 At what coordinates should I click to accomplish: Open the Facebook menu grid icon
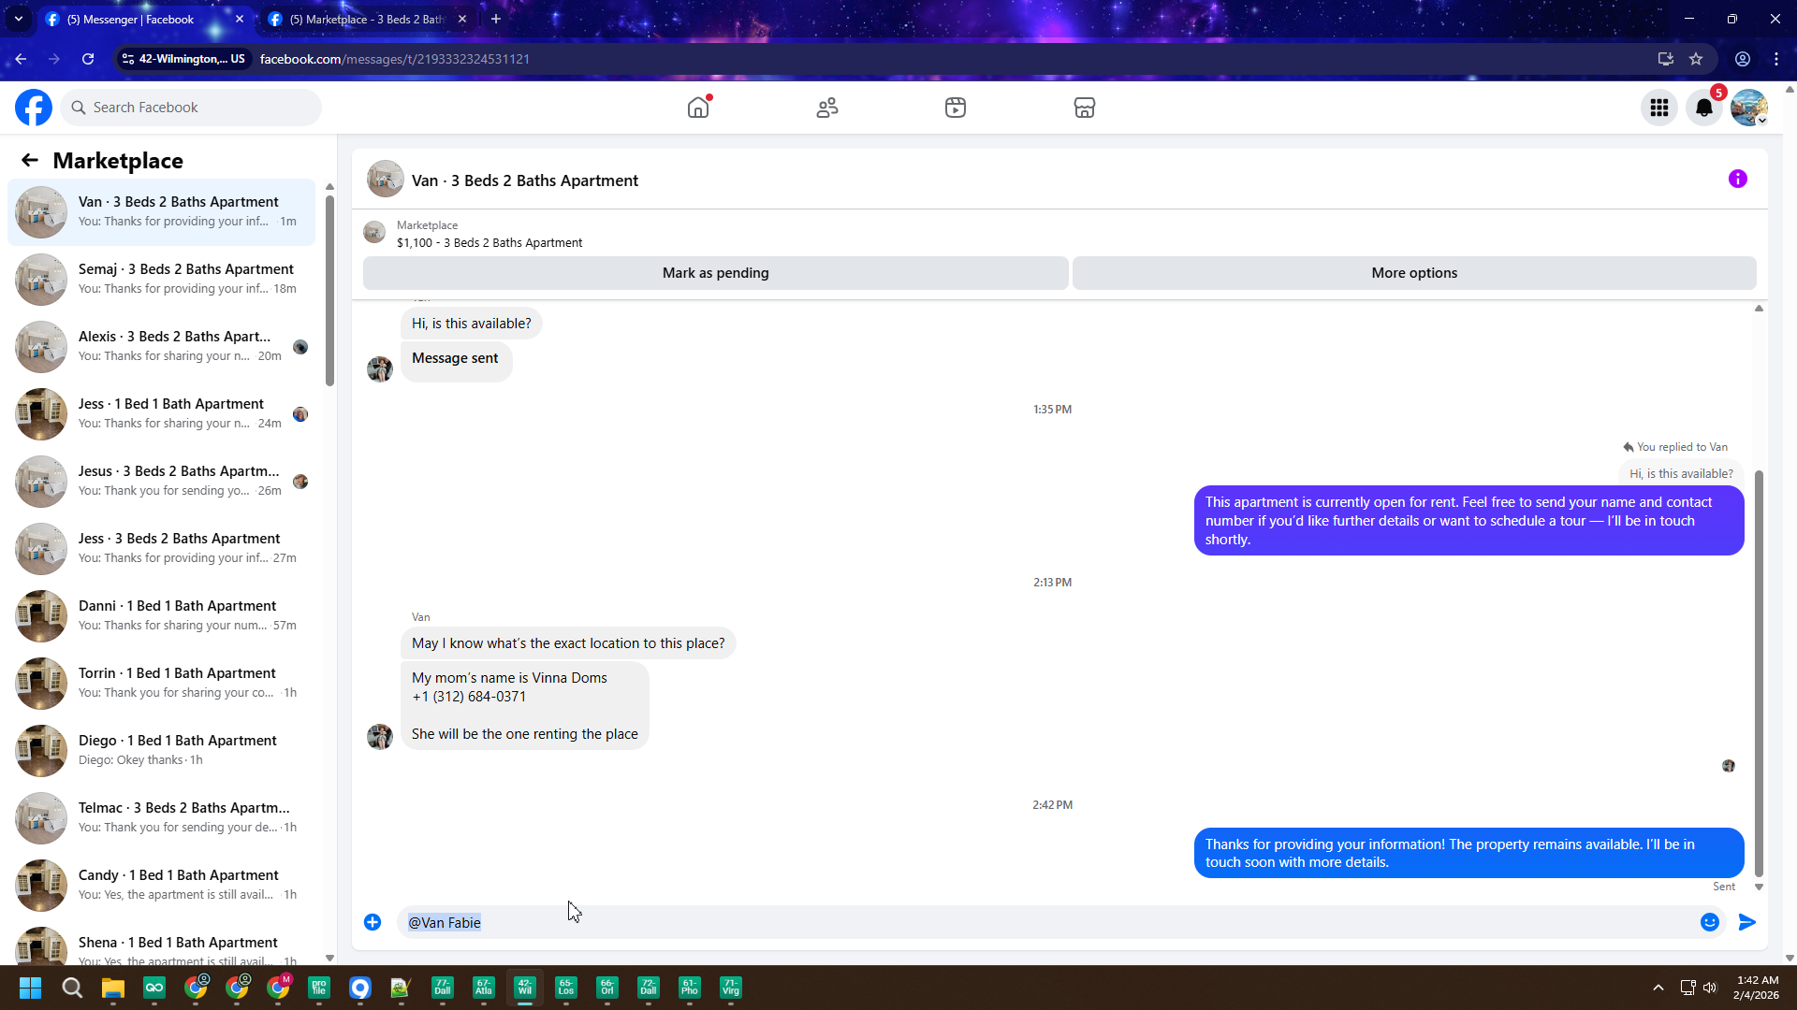coord(1658,108)
